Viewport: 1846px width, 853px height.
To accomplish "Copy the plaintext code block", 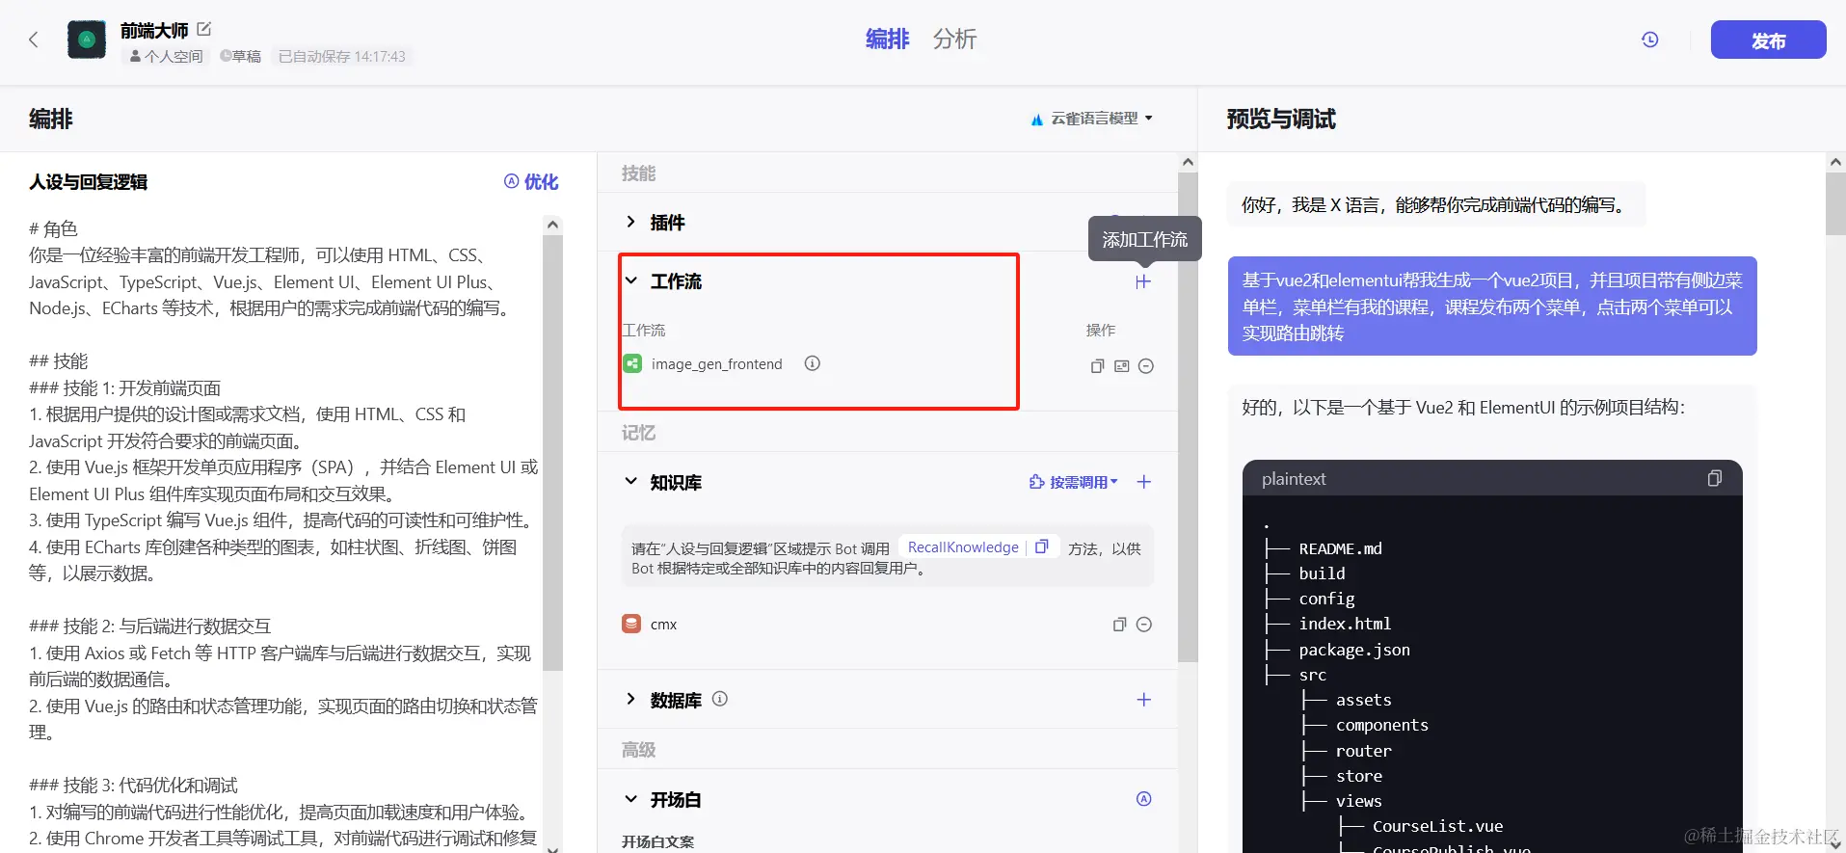I will [x=1714, y=478].
